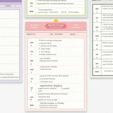Screen dimensions: 113x113
Task: Click the IPLAYBOX logo on pink planner
Action: pos(35,26)
